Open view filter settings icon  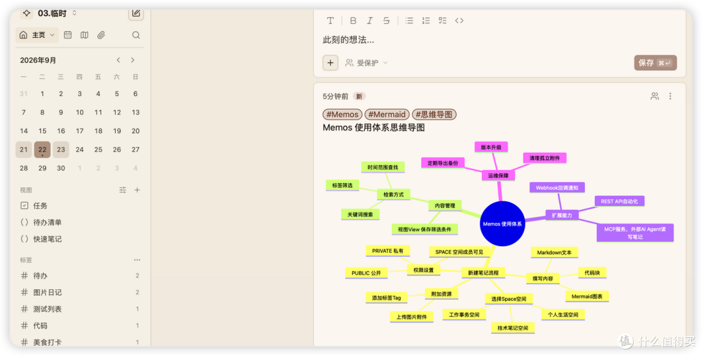123,190
